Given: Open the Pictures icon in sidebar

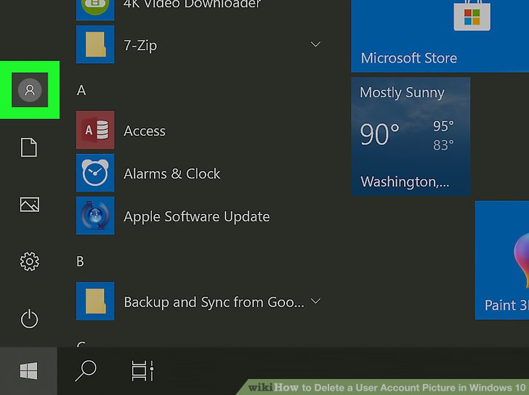Looking at the screenshot, I should 29,204.
